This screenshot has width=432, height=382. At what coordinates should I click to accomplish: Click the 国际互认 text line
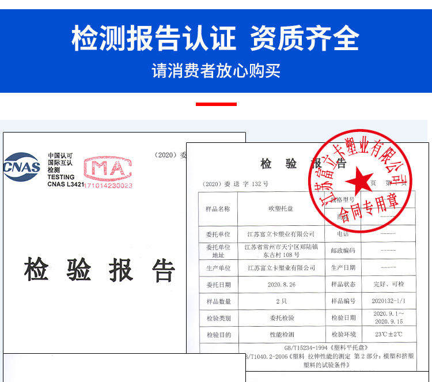[60, 162]
